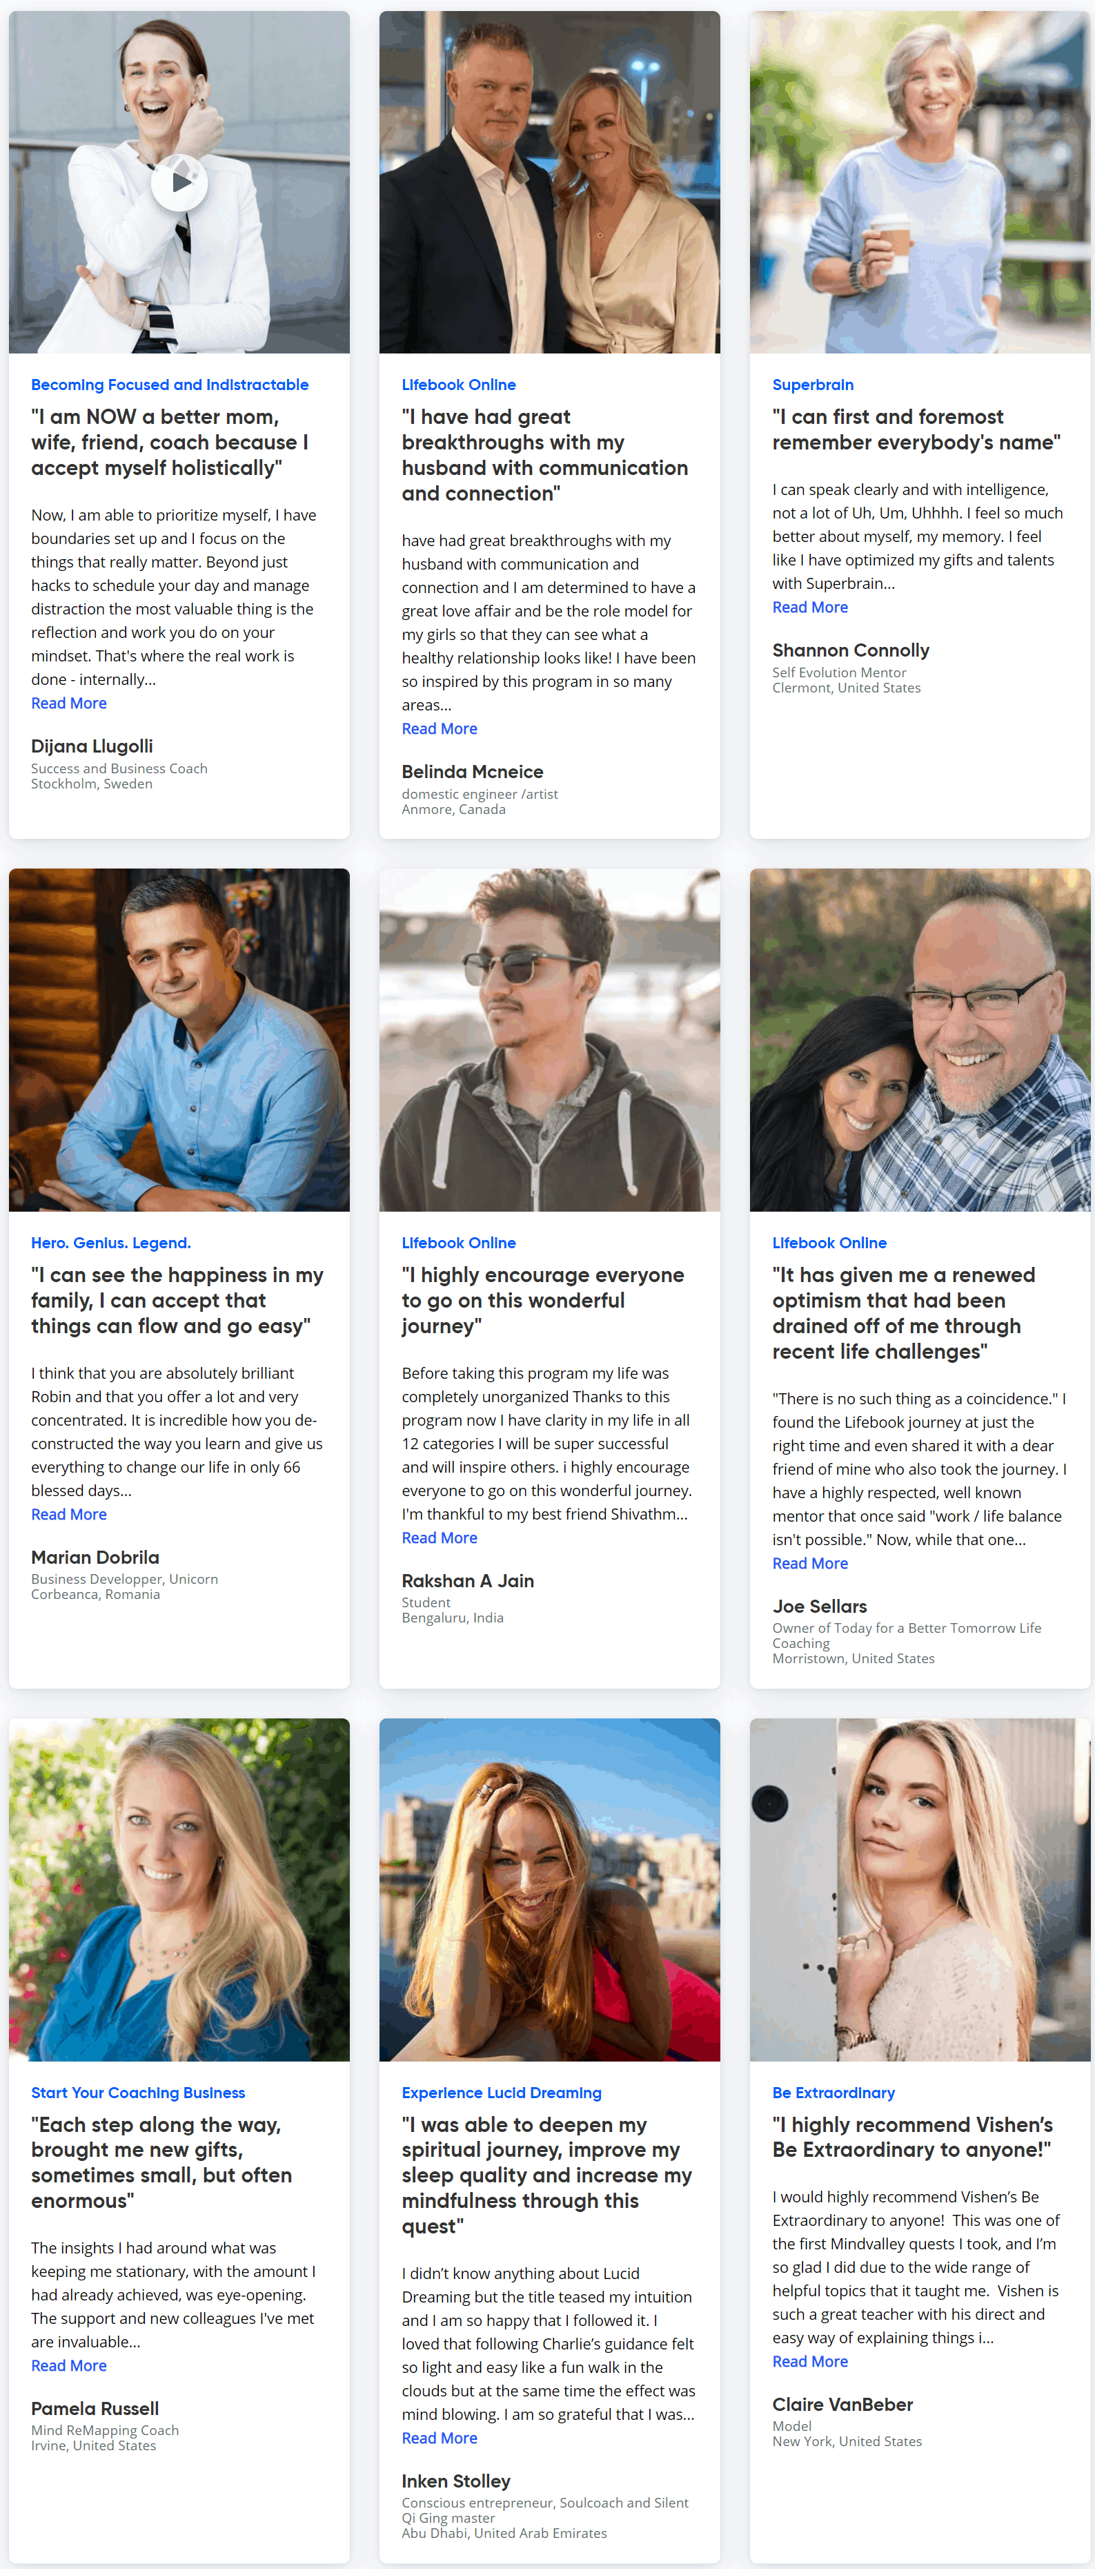Click "Stockholm, Sweden" location text
The image size is (1095, 2569).
(92, 784)
